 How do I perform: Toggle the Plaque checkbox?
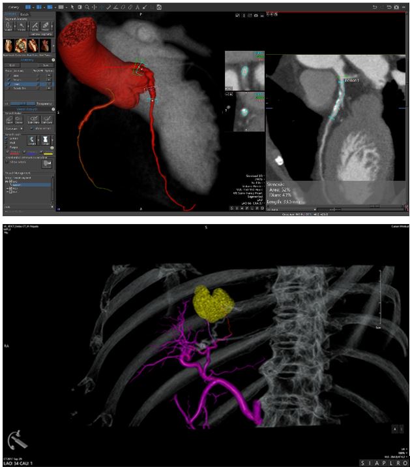click(x=7, y=148)
